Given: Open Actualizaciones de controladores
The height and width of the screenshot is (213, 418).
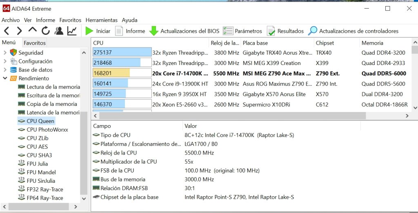Looking at the screenshot, I should point(353,31).
